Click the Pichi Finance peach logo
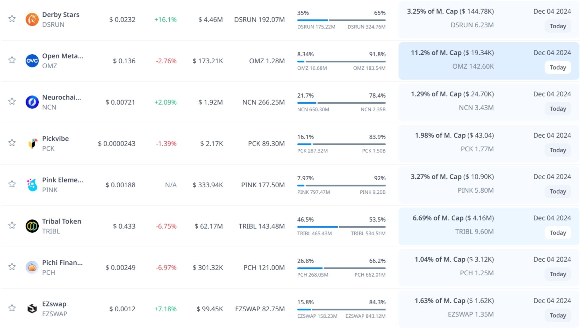 [x=32, y=267]
